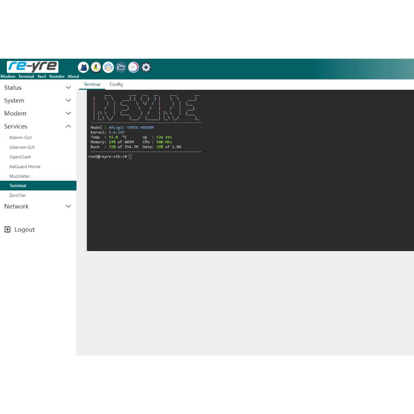The image size is (414, 414).
Task: Click the pink circular gauge icon
Action: click(x=133, y=68)
